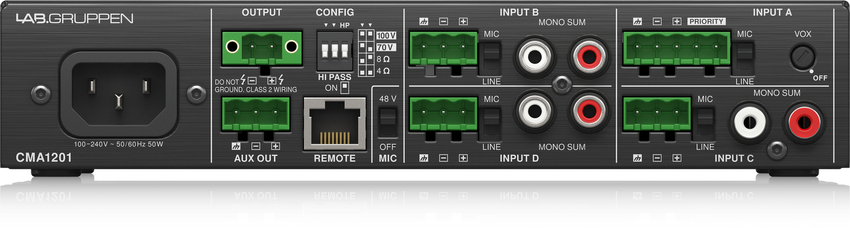Flip Input C MIC/LINE selector switch
Image resolution: width=850 pixels, height=228 pixels.
pos(705,123)
